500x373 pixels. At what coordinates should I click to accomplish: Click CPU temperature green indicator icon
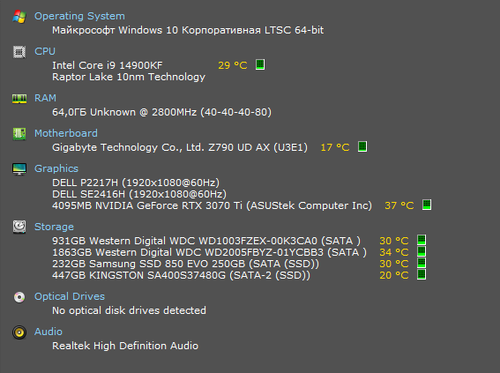tap(260, 64)
